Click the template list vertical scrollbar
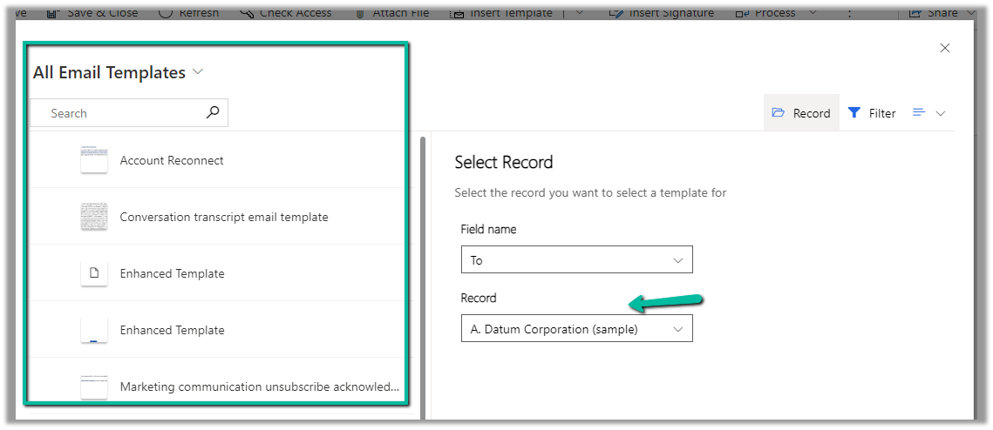This screenshot has height=430, width=993. click(x=424, y=261)
